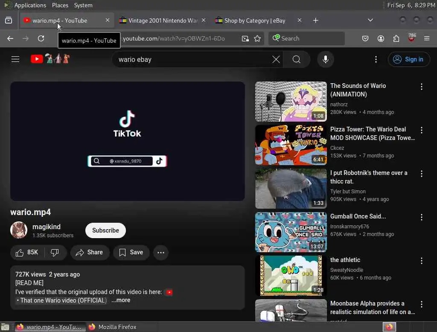Go back in Firefox history
Screen dimensions: 437x332
(10, 38)
